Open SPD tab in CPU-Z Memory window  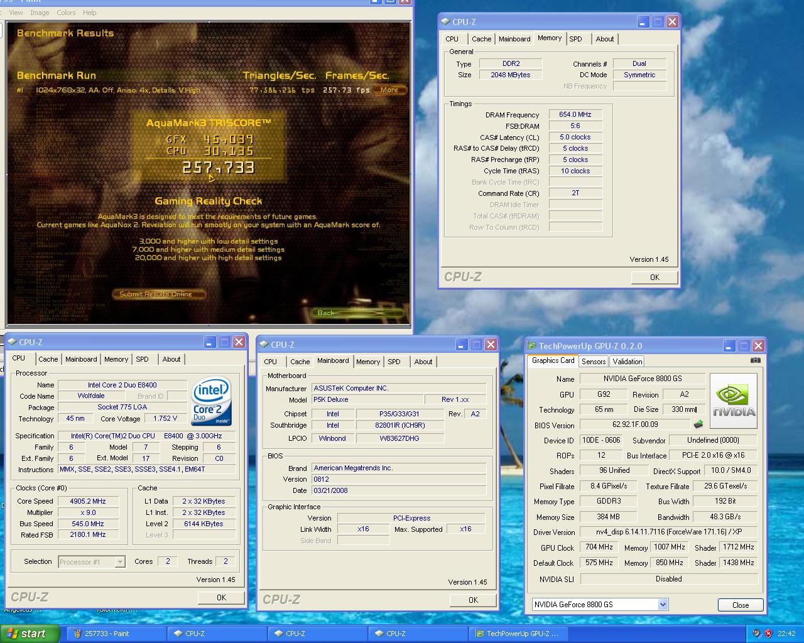(575, 39)
